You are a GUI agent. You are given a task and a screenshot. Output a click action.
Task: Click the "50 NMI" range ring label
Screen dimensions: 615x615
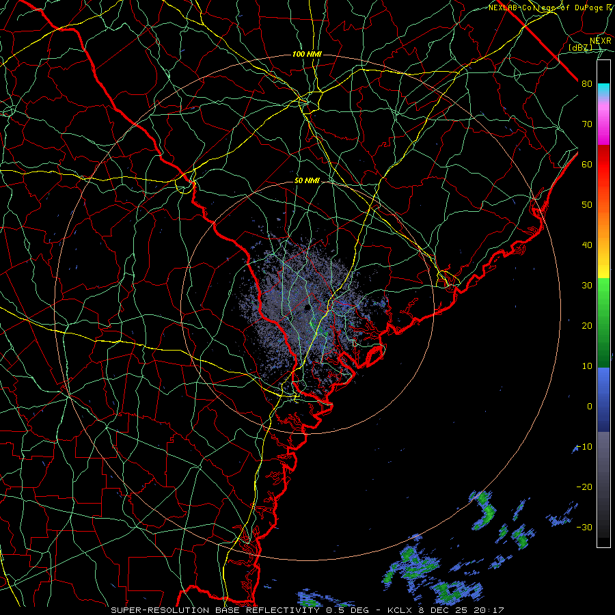coord(307,181)
